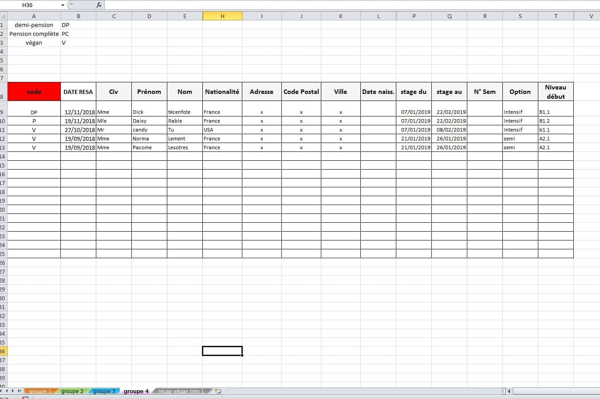The width and height of the screenshot is (600, 399).
Task: Switch to the groupe 3 sheet tab
Action: pos(104,391)
